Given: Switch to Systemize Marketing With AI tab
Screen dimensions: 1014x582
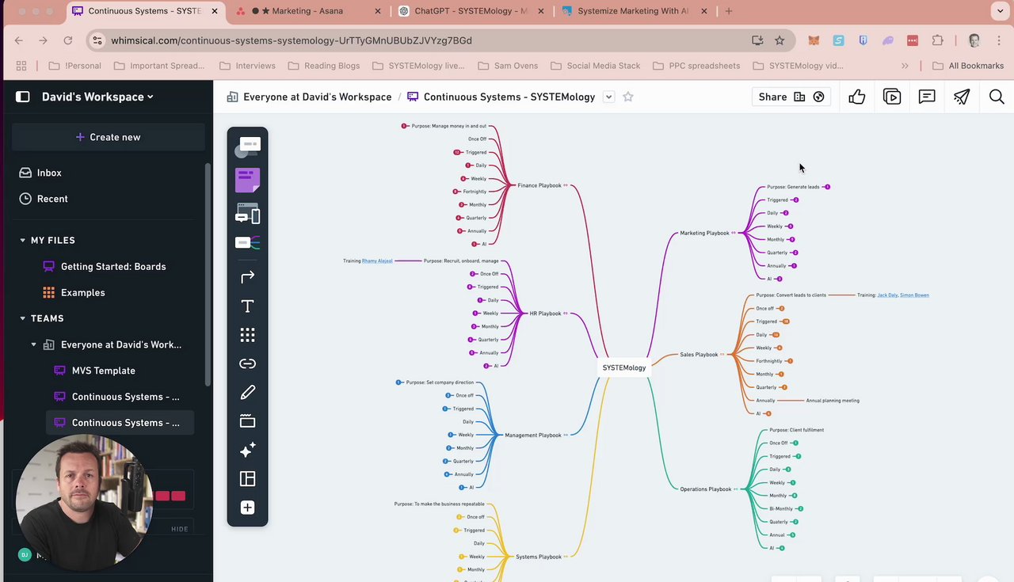Looking at the screenshot, I should click(x=634, y=11).
